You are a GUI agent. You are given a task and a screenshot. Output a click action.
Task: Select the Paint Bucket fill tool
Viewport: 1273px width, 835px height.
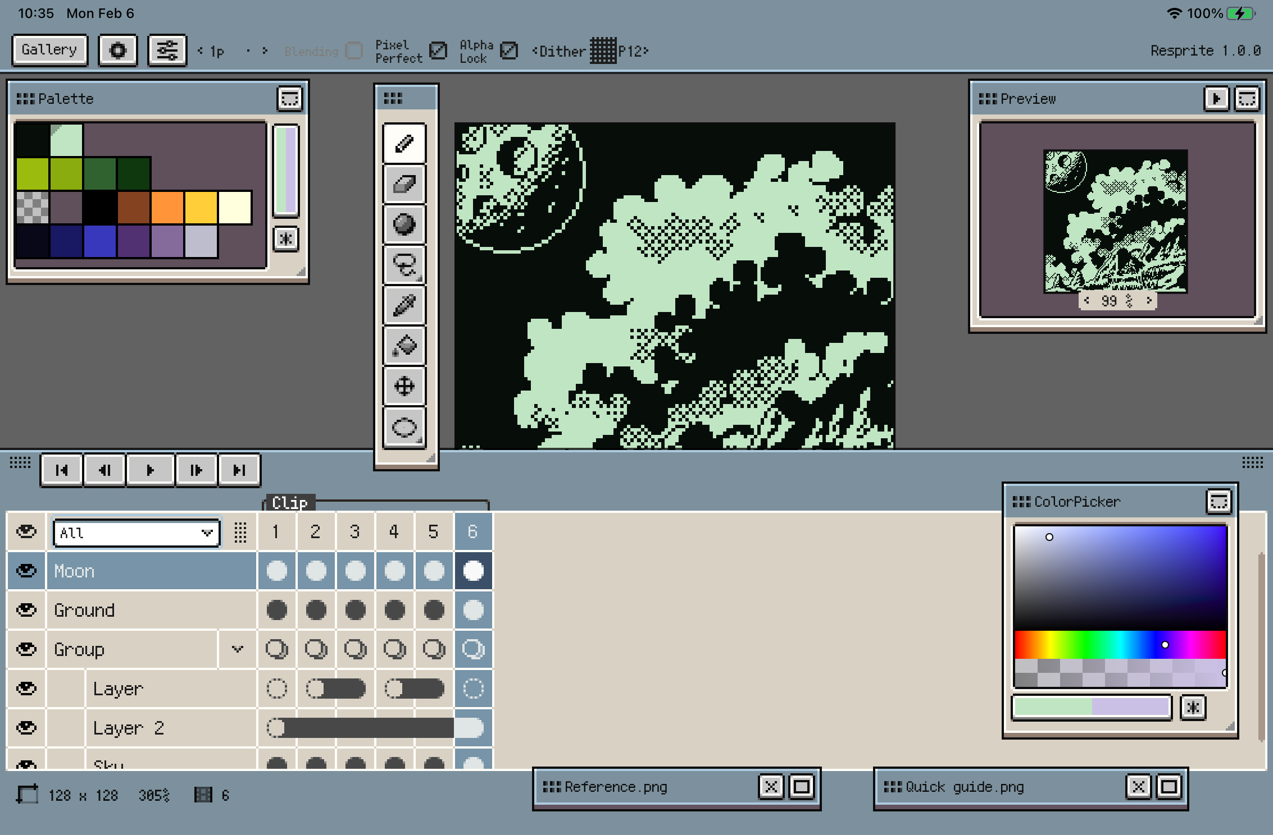coord(404,346)
